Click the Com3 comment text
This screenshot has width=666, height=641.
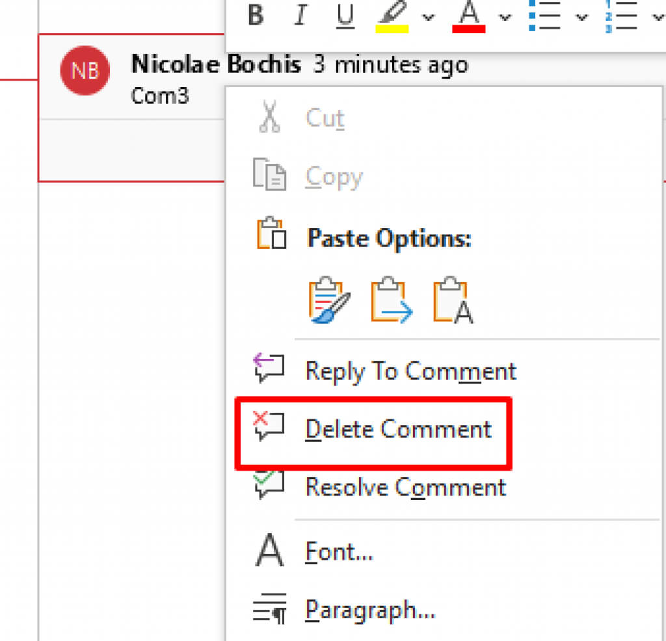[160, 96]
